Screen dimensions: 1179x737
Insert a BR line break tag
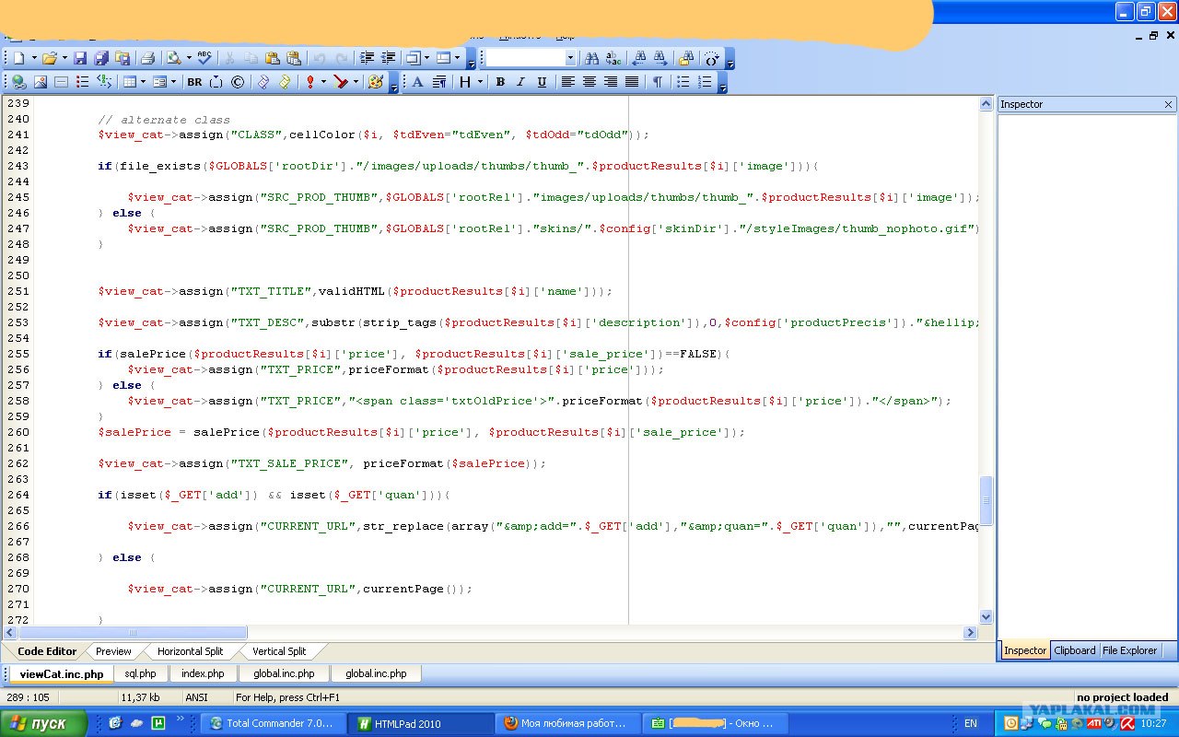click(194, 82)
